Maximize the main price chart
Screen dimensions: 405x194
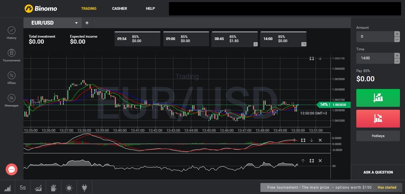click(x=312, y=58)
